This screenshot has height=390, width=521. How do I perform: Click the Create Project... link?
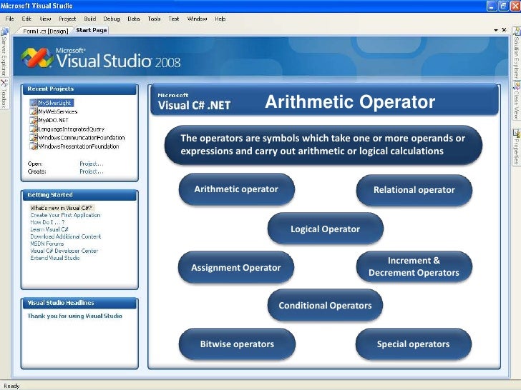pyautogui.click(x=92, y=171)
